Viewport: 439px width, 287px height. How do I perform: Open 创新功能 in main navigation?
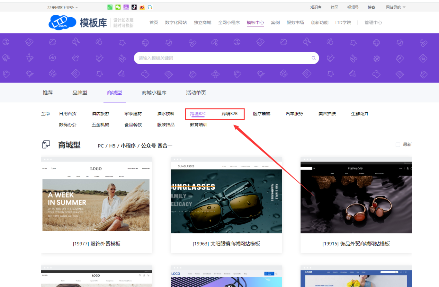point(320,22)
